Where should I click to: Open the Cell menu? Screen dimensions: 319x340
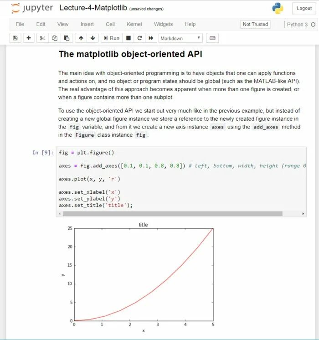point(110,24)
